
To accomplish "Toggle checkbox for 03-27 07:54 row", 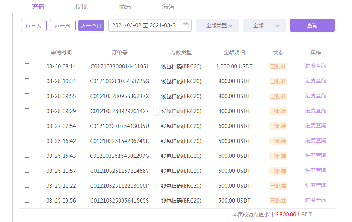I will [x=27, y=126].
